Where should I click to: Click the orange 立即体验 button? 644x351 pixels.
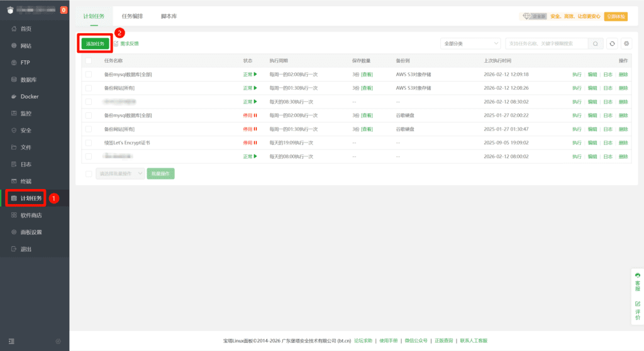tap(616, 16)
